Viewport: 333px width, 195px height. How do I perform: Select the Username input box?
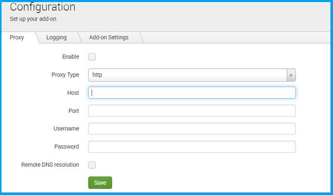192,129
